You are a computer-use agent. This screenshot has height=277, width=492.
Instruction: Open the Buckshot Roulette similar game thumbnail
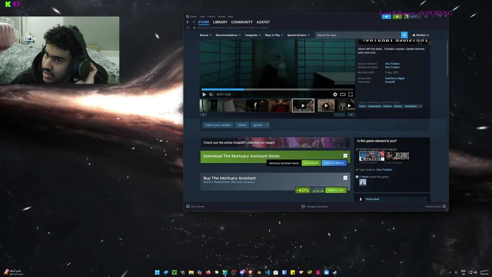coord(397,156)
